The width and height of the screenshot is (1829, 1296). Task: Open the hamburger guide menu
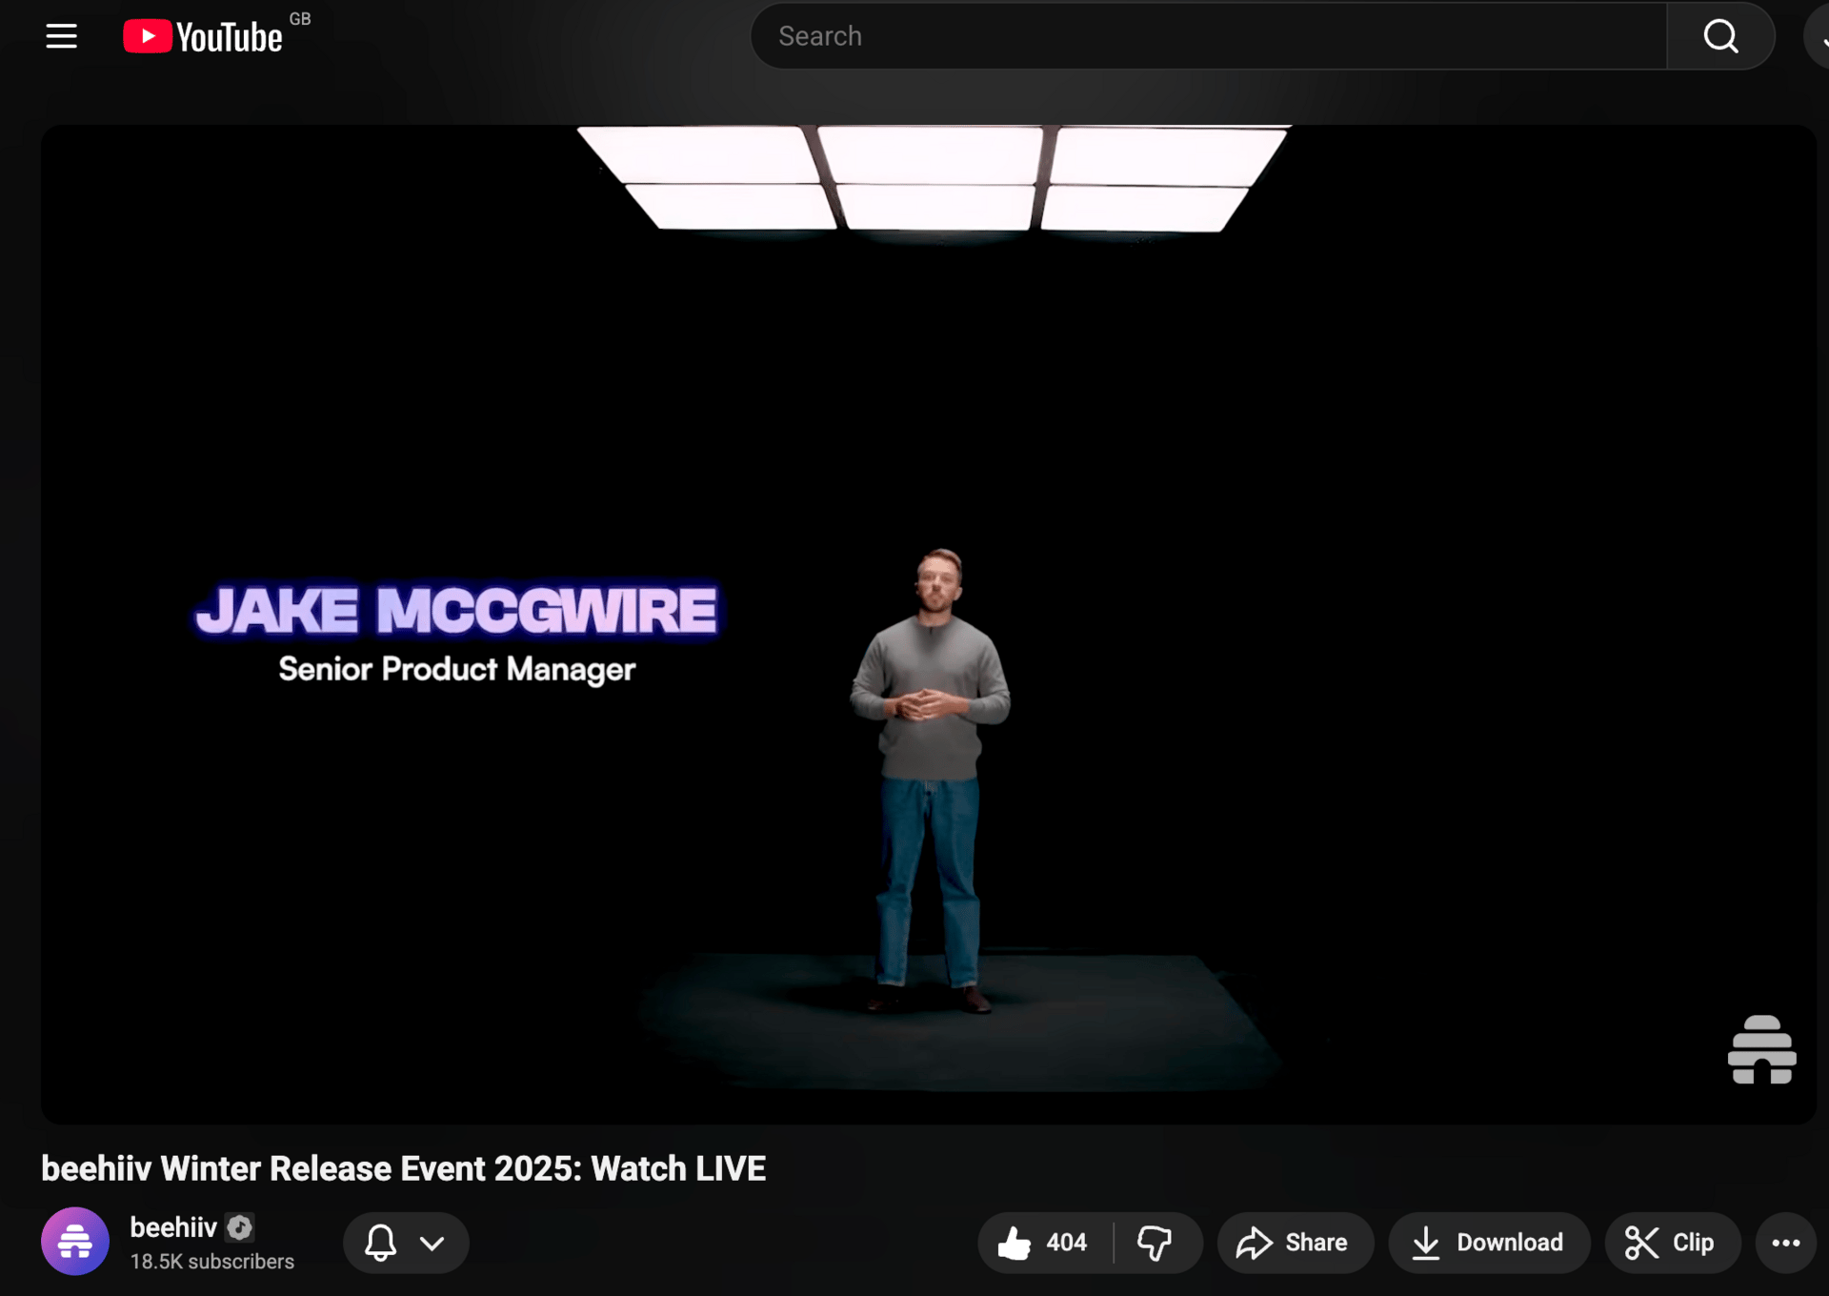pos(61,36)
